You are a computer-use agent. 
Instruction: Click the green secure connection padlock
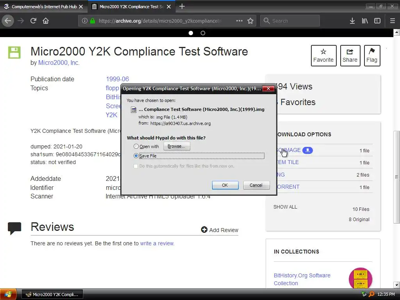93,21
